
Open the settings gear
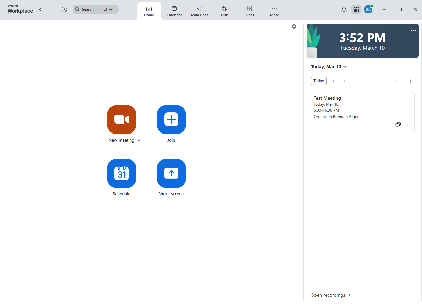[294, 26]
